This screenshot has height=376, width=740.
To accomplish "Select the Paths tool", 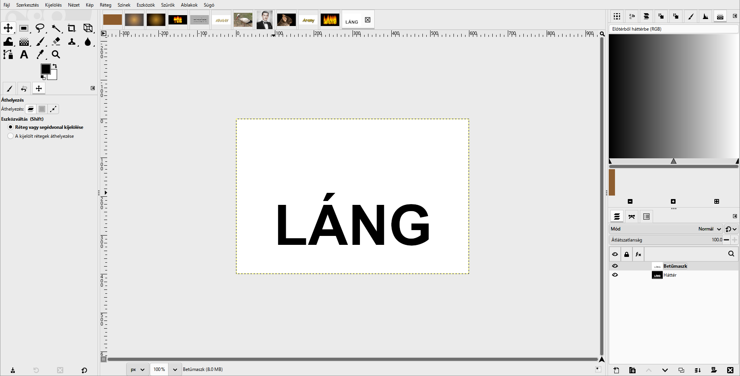I will [8, 55].
